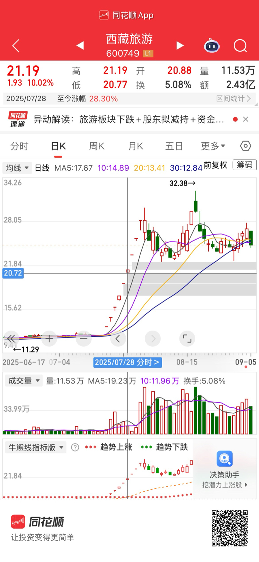Select the 日K tab
Viewport: 259px width, 562px height.
pyautogui.click(x=58, y=146)
